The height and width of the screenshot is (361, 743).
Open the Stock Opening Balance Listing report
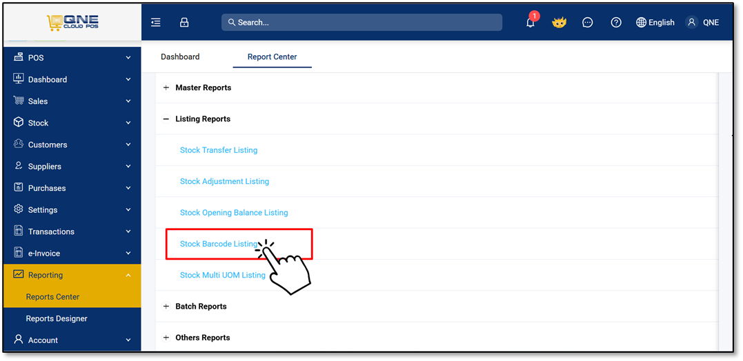234,212
